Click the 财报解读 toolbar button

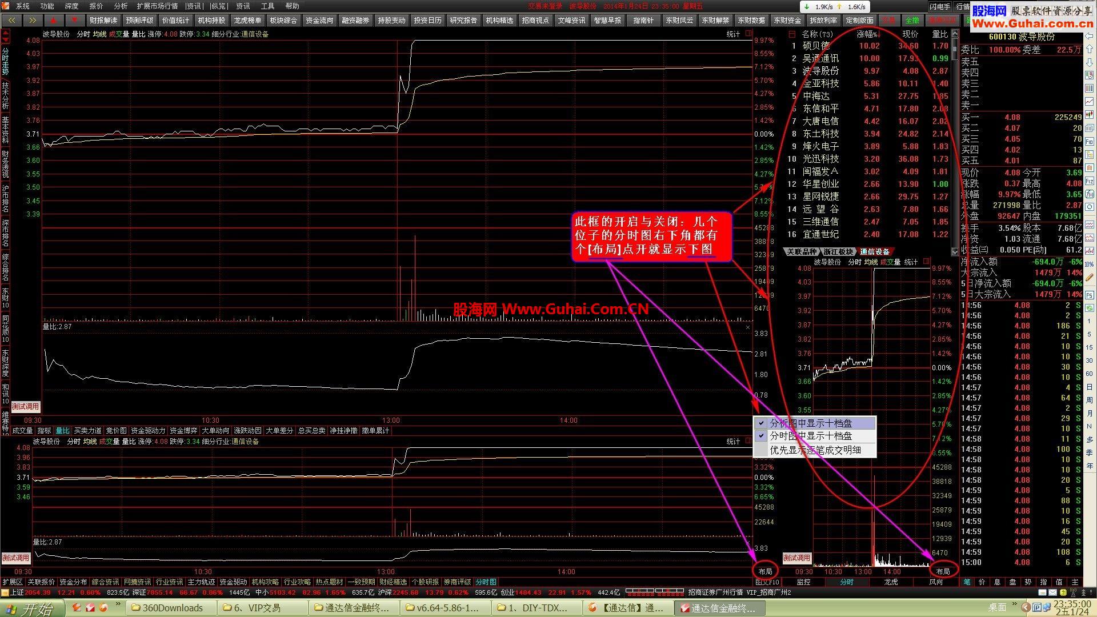point(103,20)
